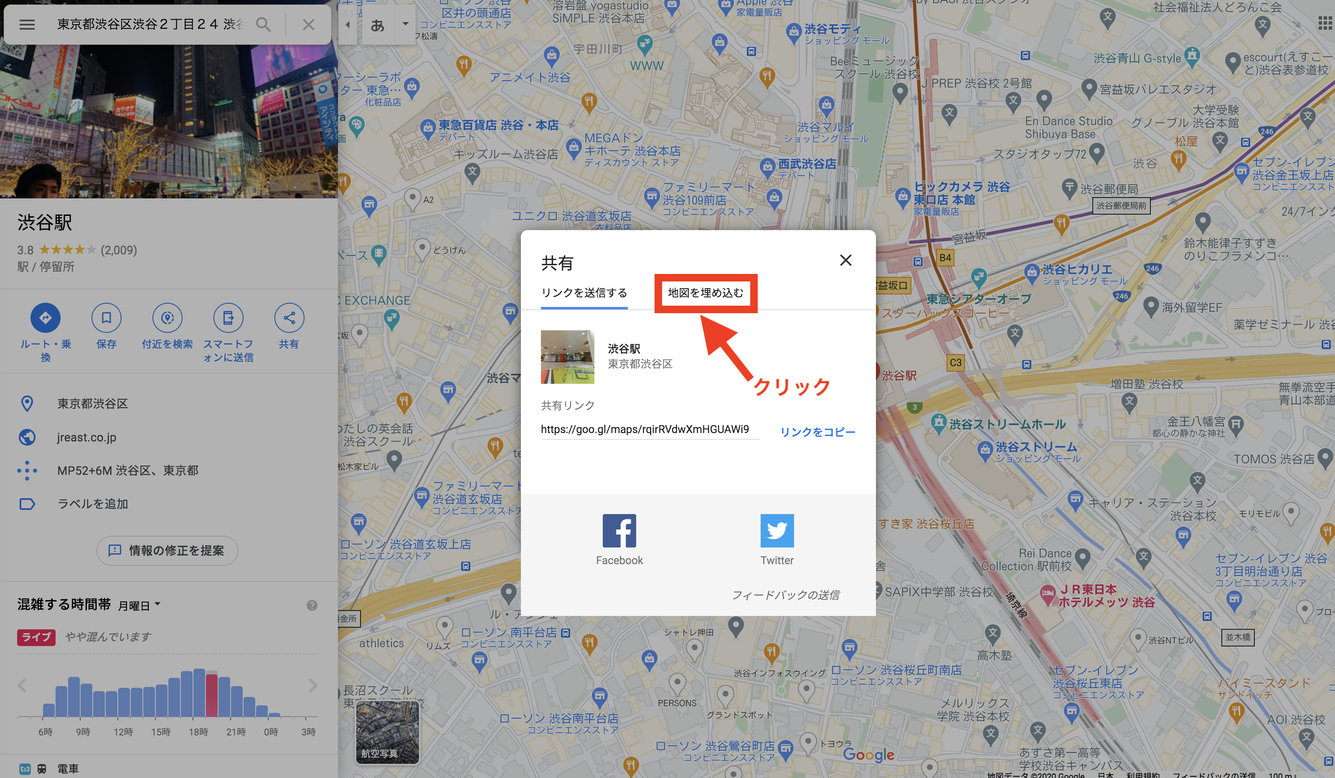Viewport: 1335px width, 778px height.
Task: Click the 保存 bookmark icon
Action: [x=107, y=318]
